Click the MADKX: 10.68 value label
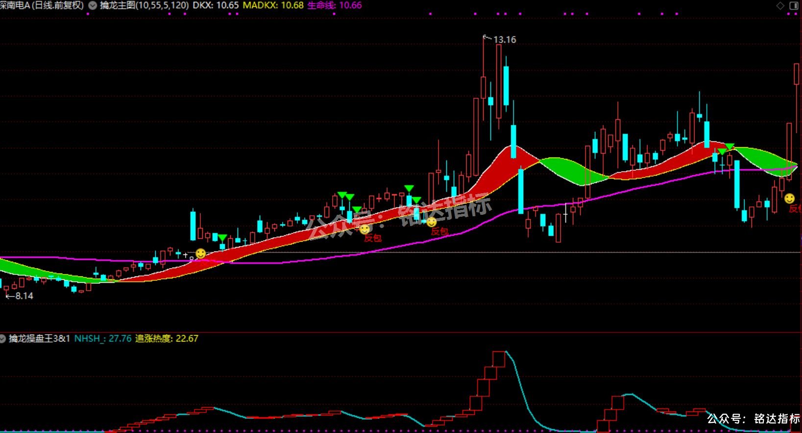Viewport: 802px width, 433px height. pos(273,5)
